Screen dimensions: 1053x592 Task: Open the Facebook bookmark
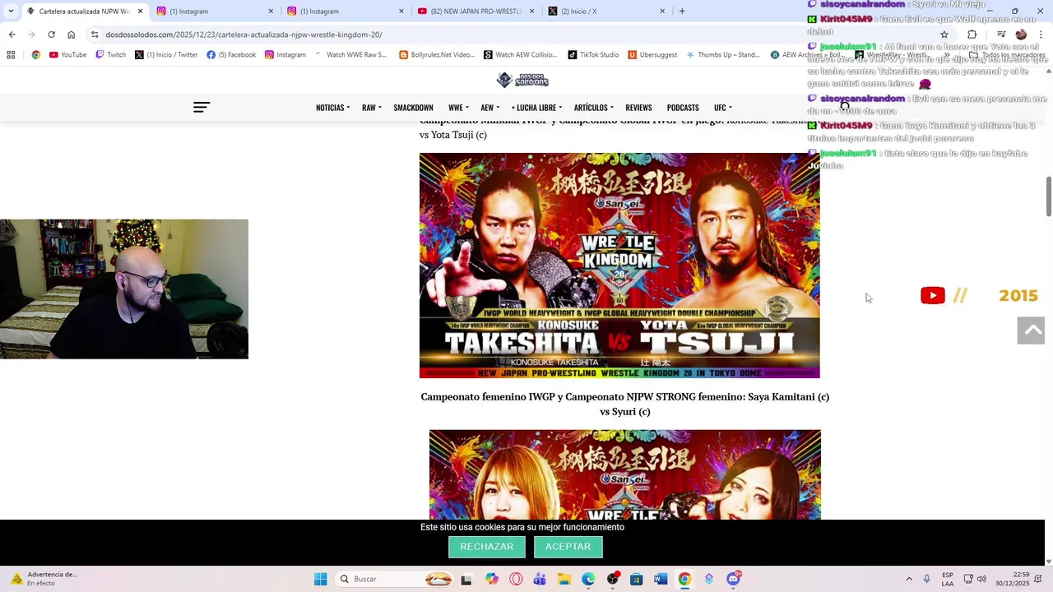231,55
